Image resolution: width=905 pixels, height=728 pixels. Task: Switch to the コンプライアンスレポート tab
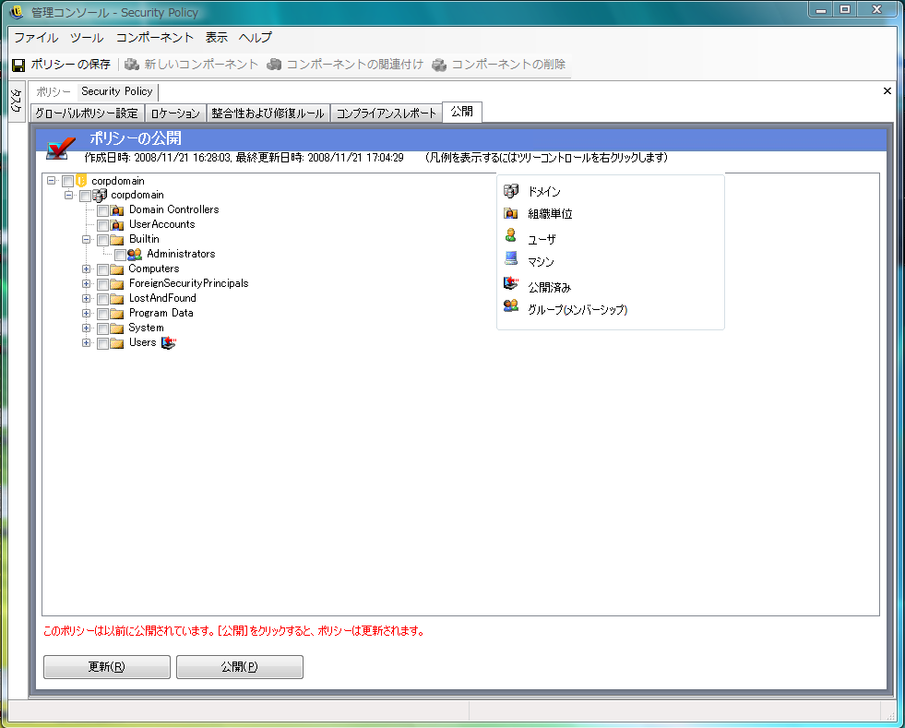[387, 113]
